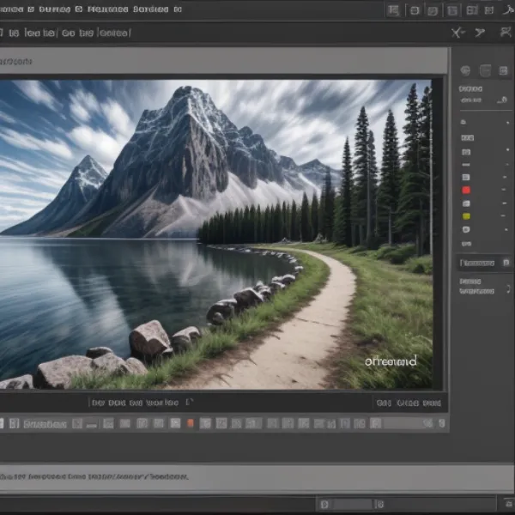Click the red icon in the bottom toolbar
This screenshot has height=515, width=515.
[x=191, y=423]
